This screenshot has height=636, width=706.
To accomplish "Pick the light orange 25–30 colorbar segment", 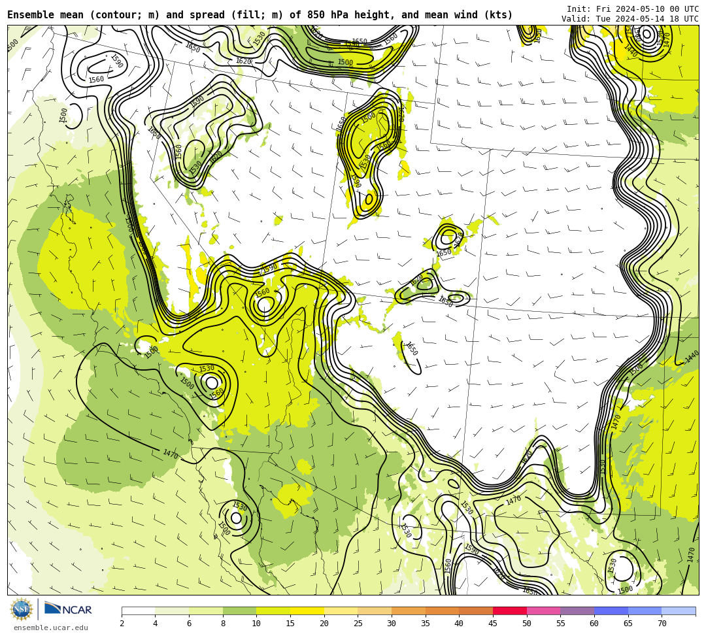I will (375, 611).
